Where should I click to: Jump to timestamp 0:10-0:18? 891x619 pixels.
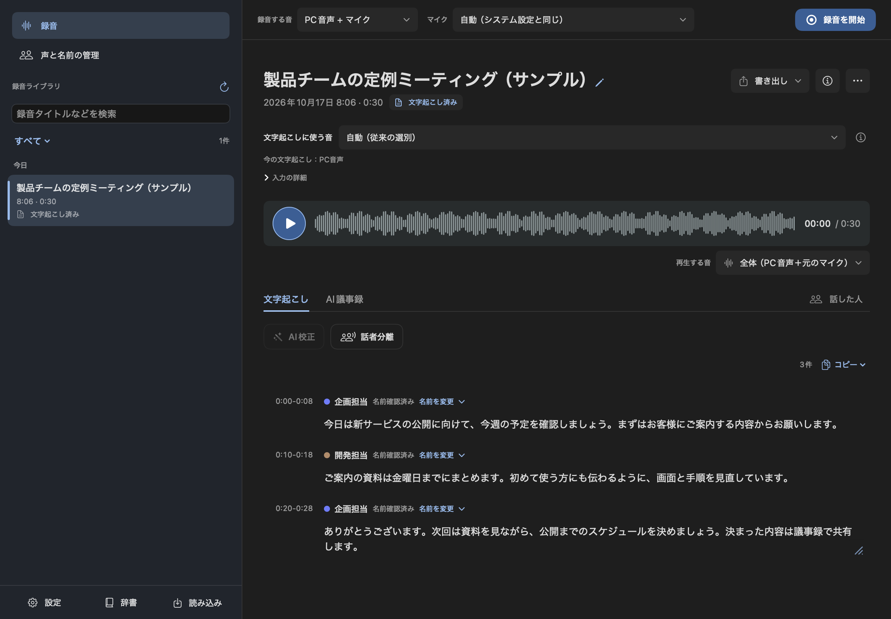294,454
